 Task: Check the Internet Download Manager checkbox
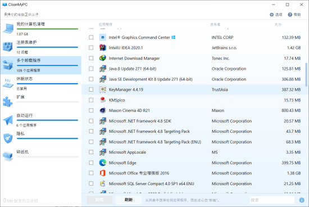point(91,58)
